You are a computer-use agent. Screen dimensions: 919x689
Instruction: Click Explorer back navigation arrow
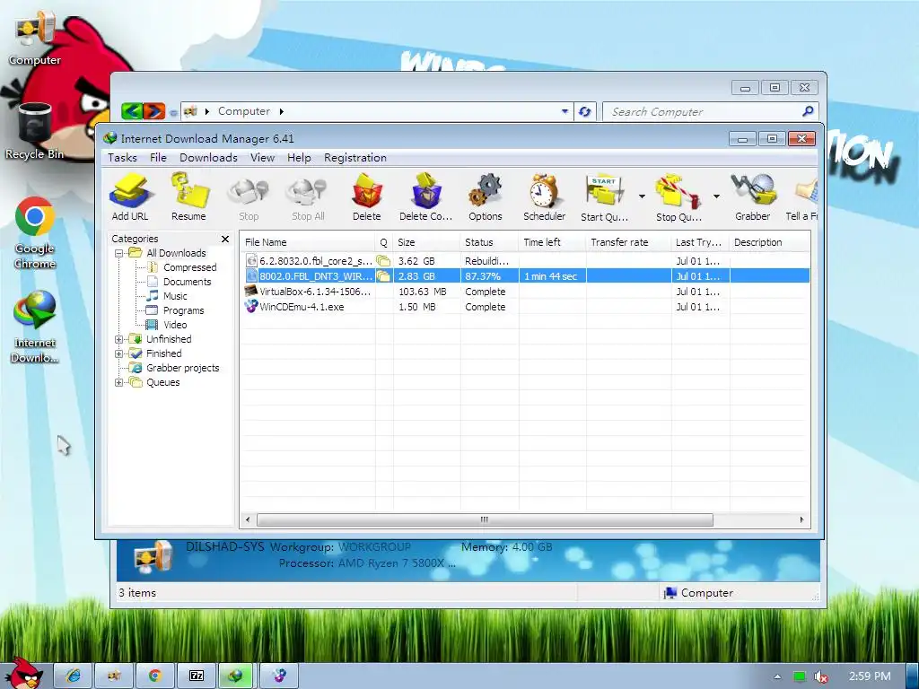(133, 110)
